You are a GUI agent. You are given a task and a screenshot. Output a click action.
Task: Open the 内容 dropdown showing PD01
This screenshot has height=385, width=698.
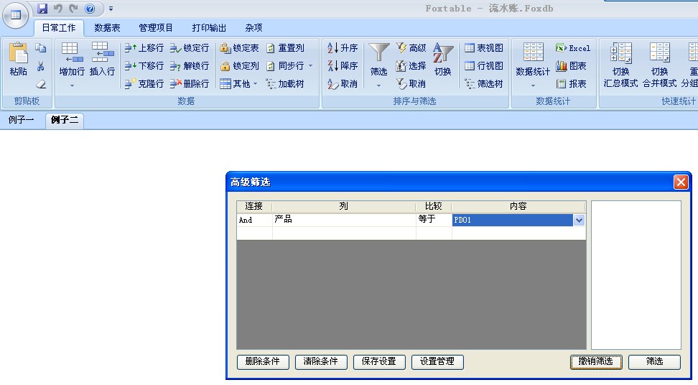click(x=579, y=220)
